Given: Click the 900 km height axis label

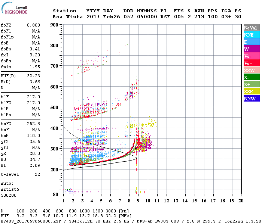Looking at the screenshot, I should (54, 25).
